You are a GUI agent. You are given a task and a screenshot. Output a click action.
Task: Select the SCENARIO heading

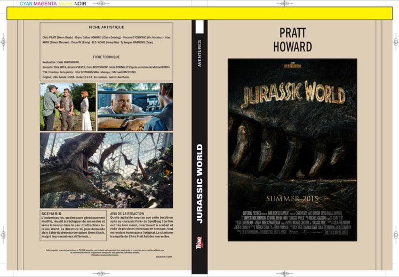(51, 213)
